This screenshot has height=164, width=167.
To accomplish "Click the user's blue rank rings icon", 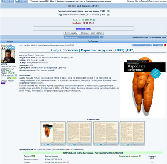I will (10, 47).
